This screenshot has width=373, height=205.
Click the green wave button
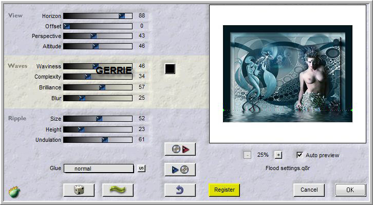118,190
